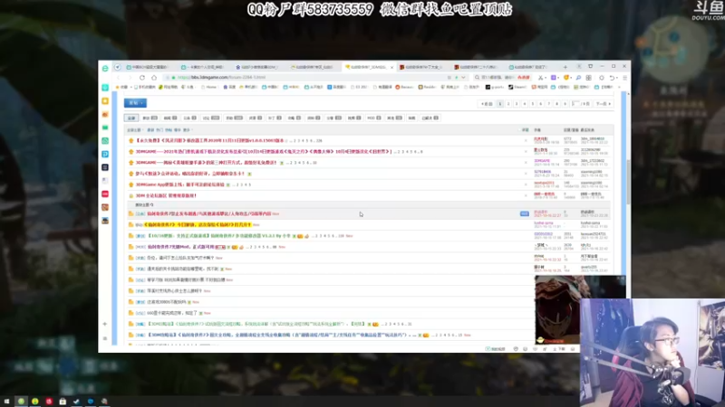Add a sidebar app with plus icon
This screenshot has width=725, height=407.
[105, 324]
